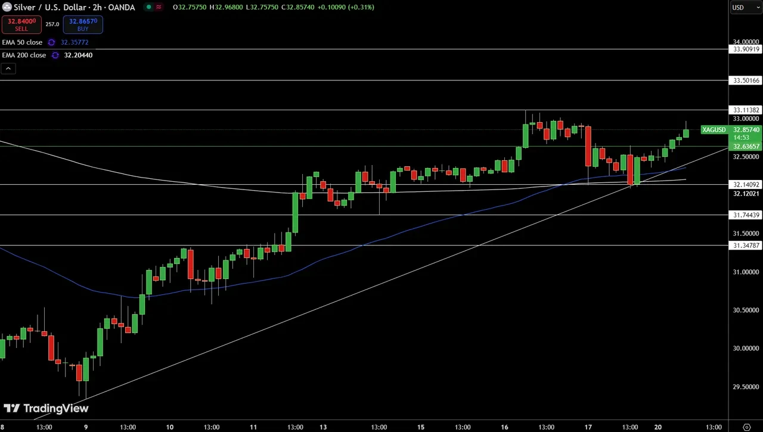Click date 13 on the time axis

click(324, 427)
